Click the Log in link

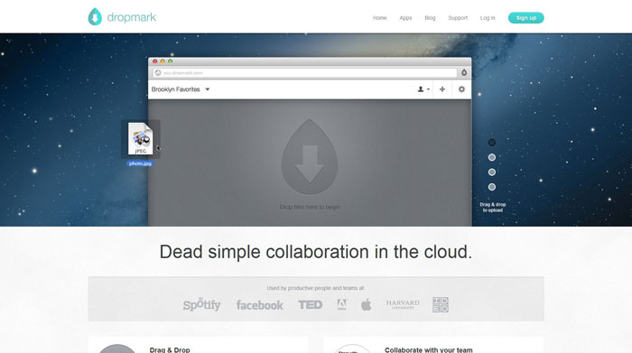[x=488, y=18]
